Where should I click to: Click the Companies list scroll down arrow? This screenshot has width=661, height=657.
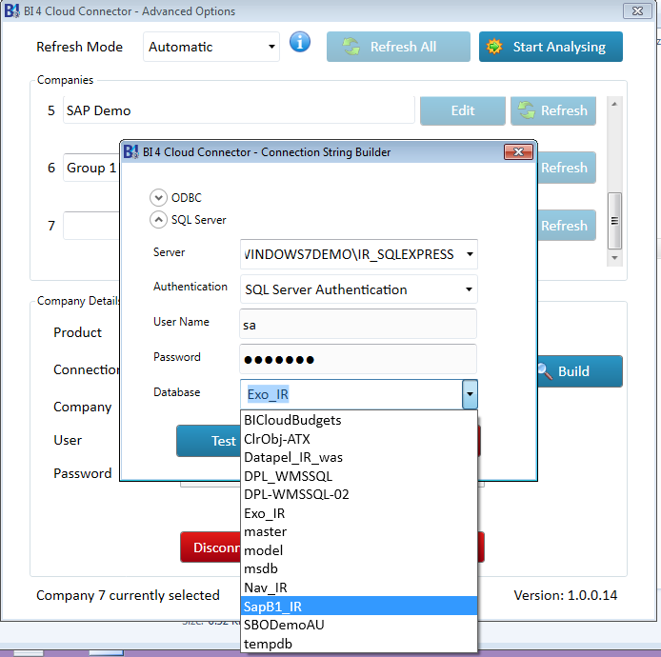tap(614, 258)
